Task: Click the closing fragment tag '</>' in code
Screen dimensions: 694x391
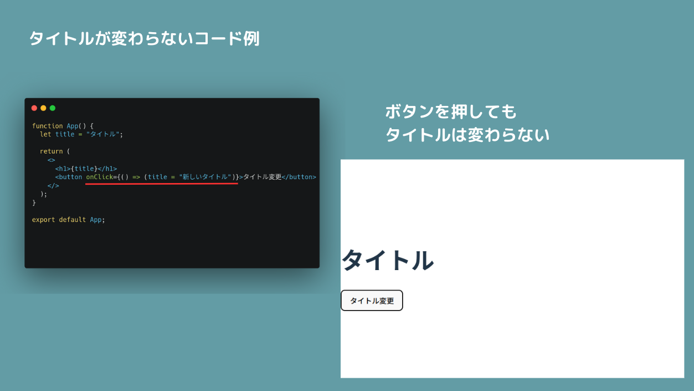Action: point(53,186)
